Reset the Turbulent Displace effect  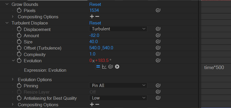pos(95,23)
